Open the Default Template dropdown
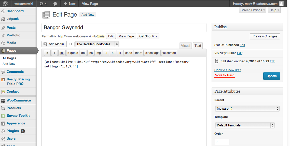 [x=245, y=125]
